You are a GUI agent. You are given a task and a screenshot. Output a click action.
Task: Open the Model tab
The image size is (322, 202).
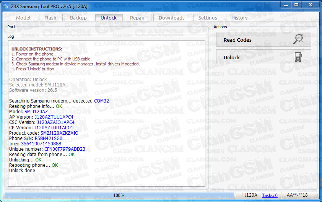click(x=23, y=18)
